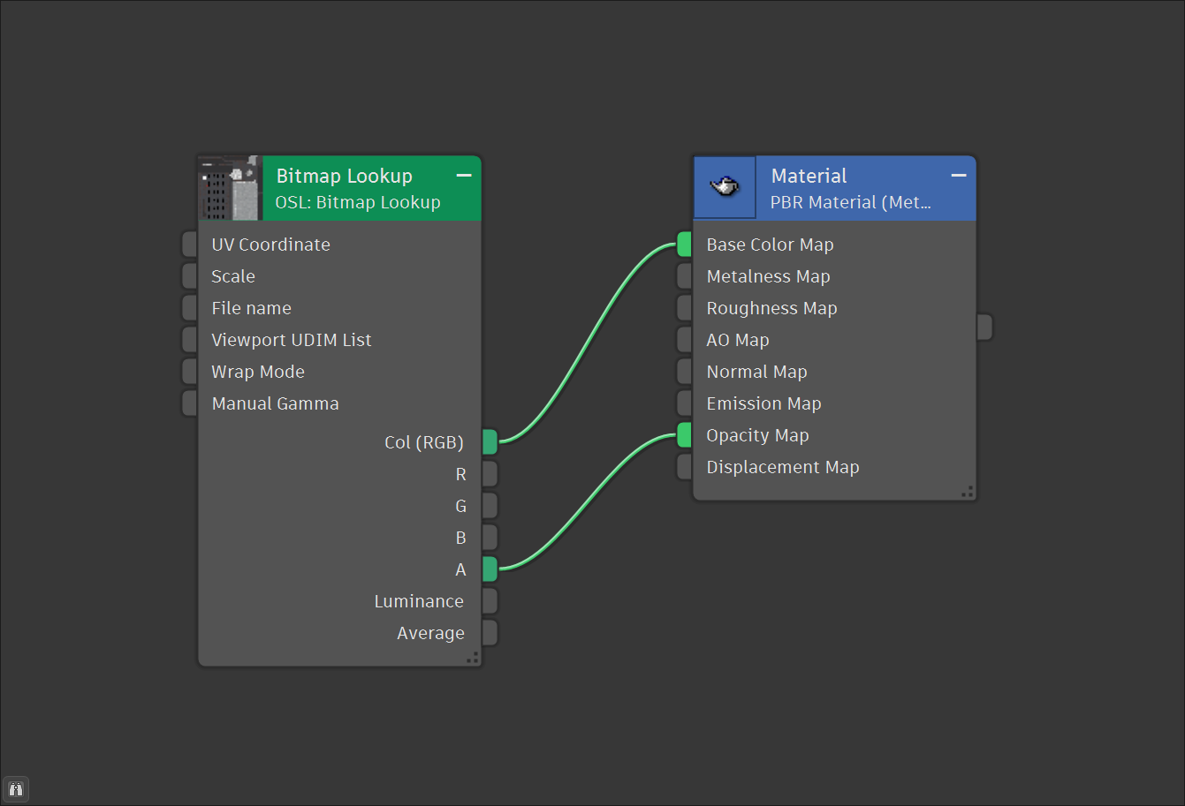Collapse the Bitmap Lookup node
The width and height of the screenshot is (1185, 806).
tap(464, 176)
